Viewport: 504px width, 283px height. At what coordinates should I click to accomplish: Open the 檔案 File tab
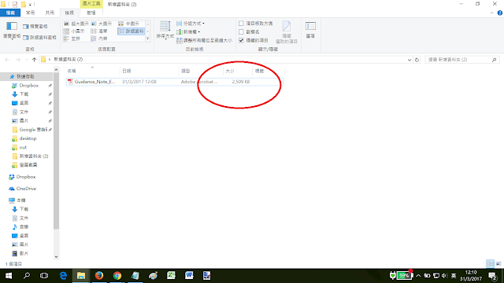[10, 13]
